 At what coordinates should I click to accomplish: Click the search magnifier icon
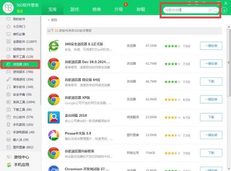click(x=215, y=10)
